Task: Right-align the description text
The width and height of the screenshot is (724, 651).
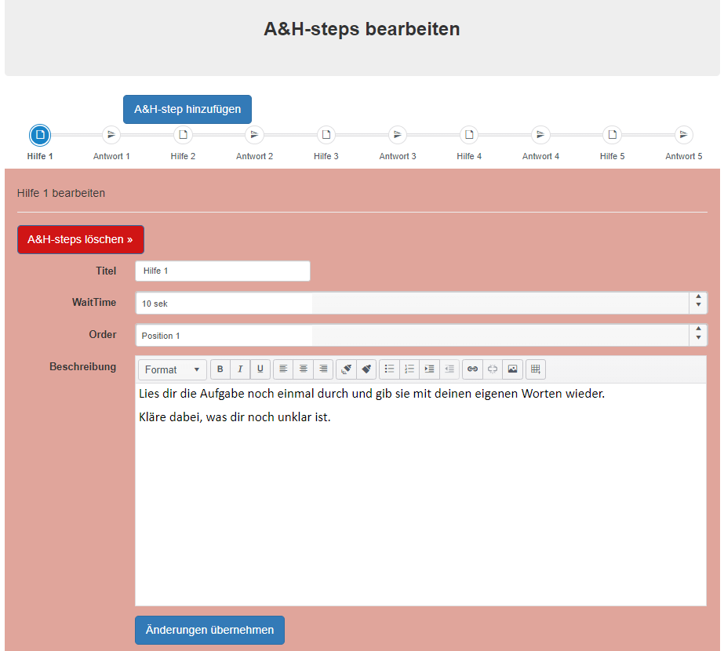Action: coord(323,369)
